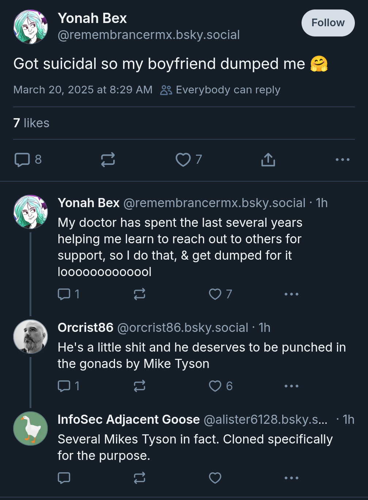
Task: Like the main post with 7 likes
Action: tap(183, 160)
